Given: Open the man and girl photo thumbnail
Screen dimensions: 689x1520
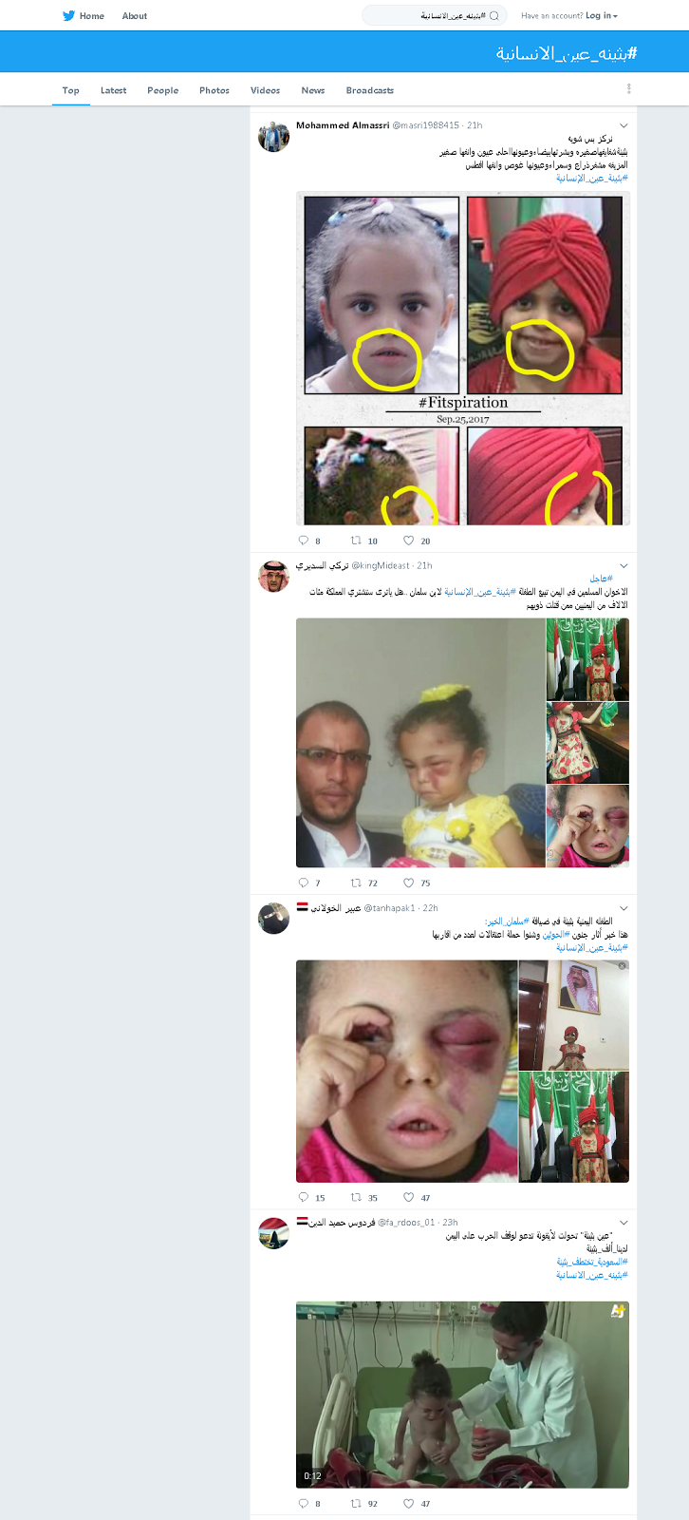Looking at the screenshot, I should [420, 743].
